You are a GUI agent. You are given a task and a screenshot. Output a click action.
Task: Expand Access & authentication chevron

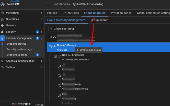point(41,61)
